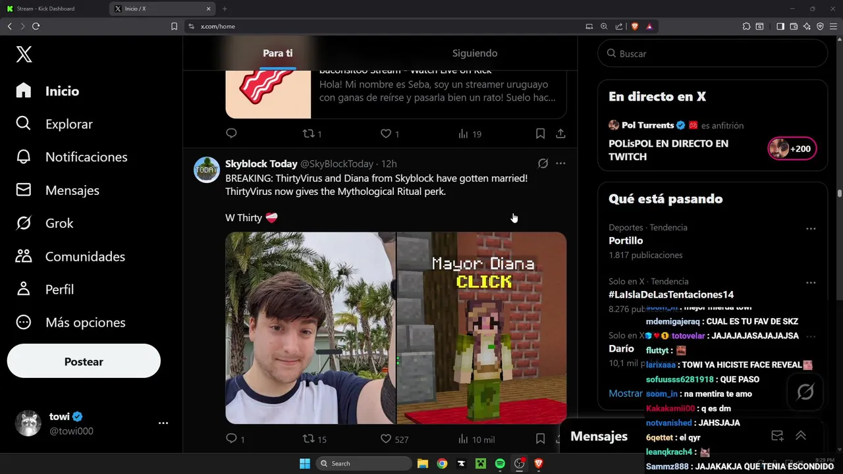Image resolution: width=843 pixels, height=474 pixels.
Task: Like the Skyblock post with 527 likes
Action: [x=394, y=439]
